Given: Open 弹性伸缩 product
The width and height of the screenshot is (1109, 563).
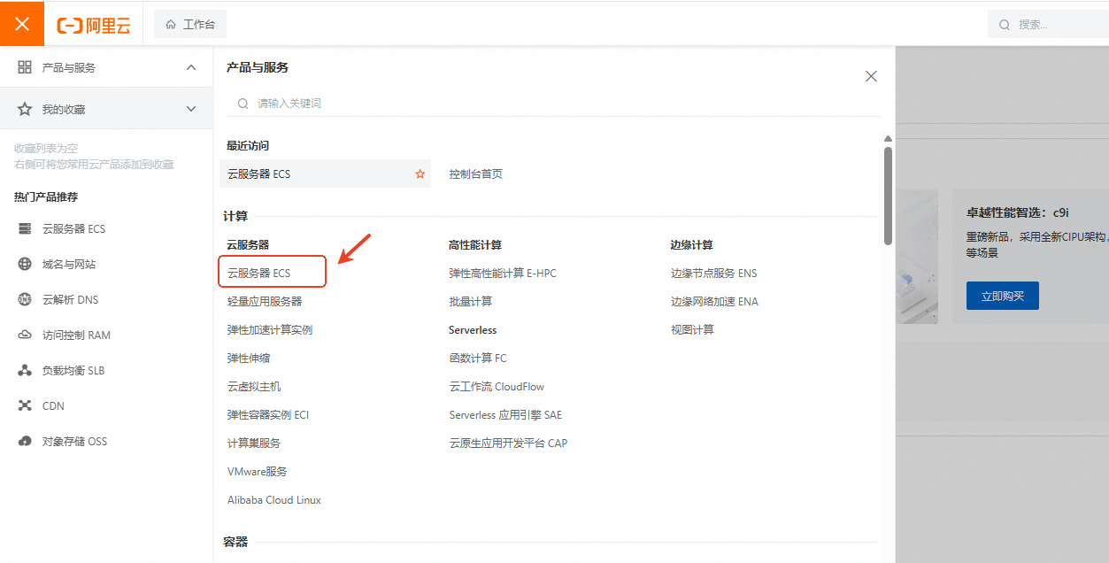Looking at the screenshot, I should [x=249, y=359].
